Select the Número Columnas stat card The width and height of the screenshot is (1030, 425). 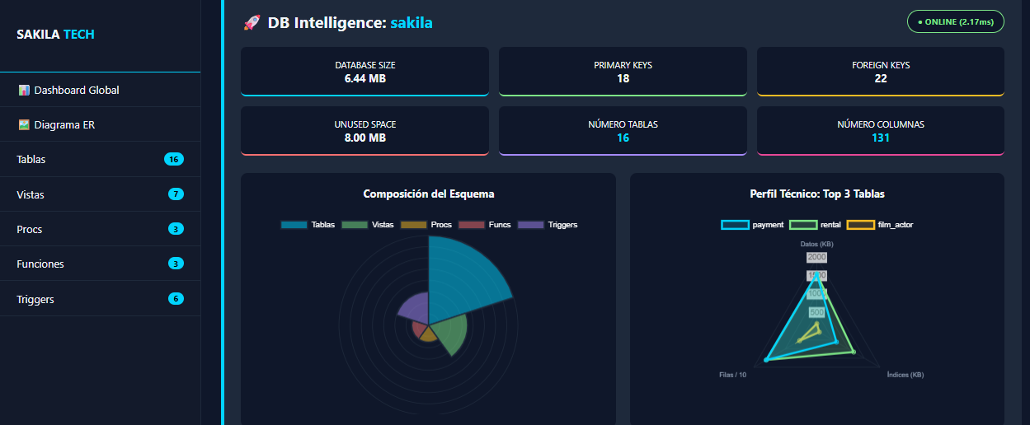click(x=880, y=131)
